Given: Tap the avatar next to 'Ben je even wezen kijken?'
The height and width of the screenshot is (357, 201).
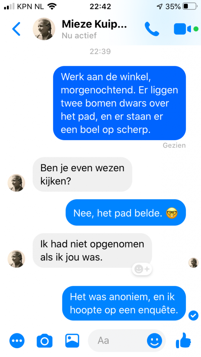Looking at the screenshot, I should pos(16,183).
